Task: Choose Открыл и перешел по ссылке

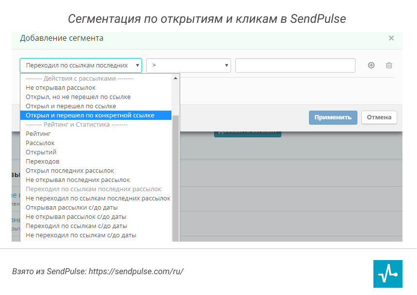Action: click(96, 106)
